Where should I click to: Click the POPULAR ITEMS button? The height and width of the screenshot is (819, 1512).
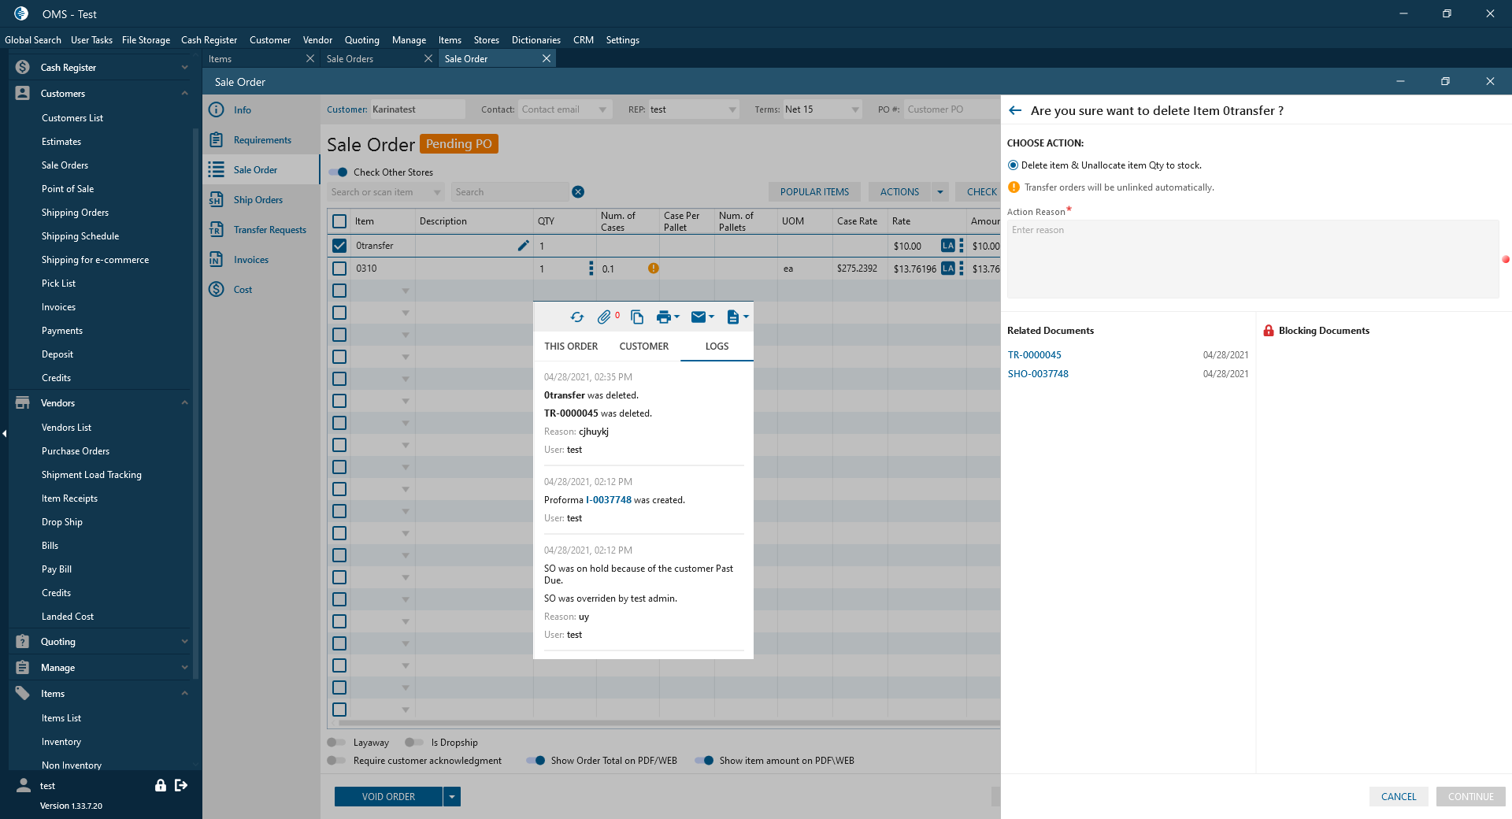[x=814, y=192]
